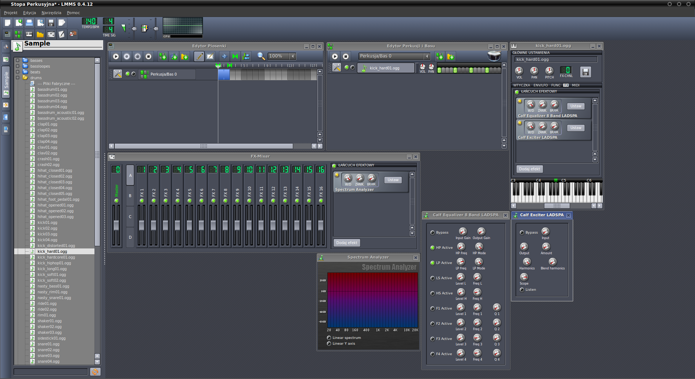Add automation track in Edytor Piosenki
Image resolution: width=695 pixels, height=379 pixels.
[x=185, y=56]
